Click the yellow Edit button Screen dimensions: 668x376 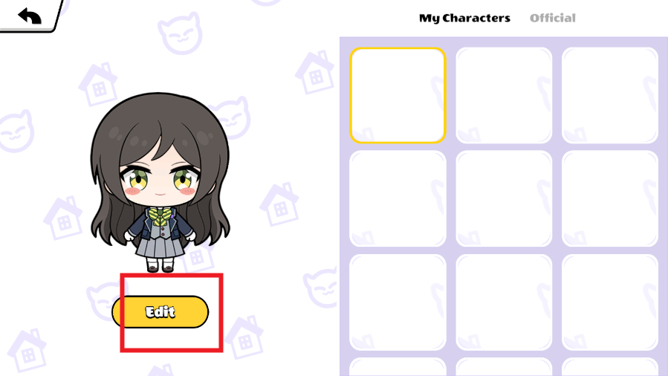(160, 311)
